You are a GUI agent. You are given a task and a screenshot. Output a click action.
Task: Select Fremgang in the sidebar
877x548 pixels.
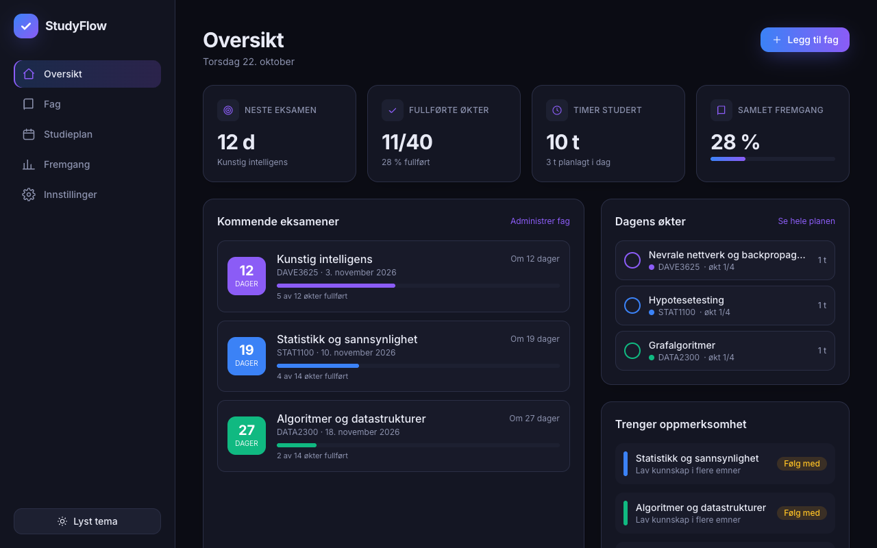[x=87, y=164]
